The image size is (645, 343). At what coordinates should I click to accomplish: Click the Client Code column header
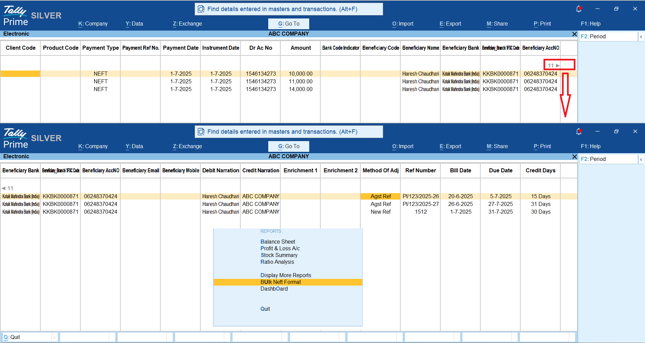[21, 48]
